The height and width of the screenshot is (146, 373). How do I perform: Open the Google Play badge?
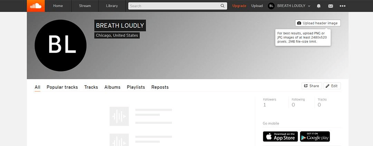[x=315, y=136]
